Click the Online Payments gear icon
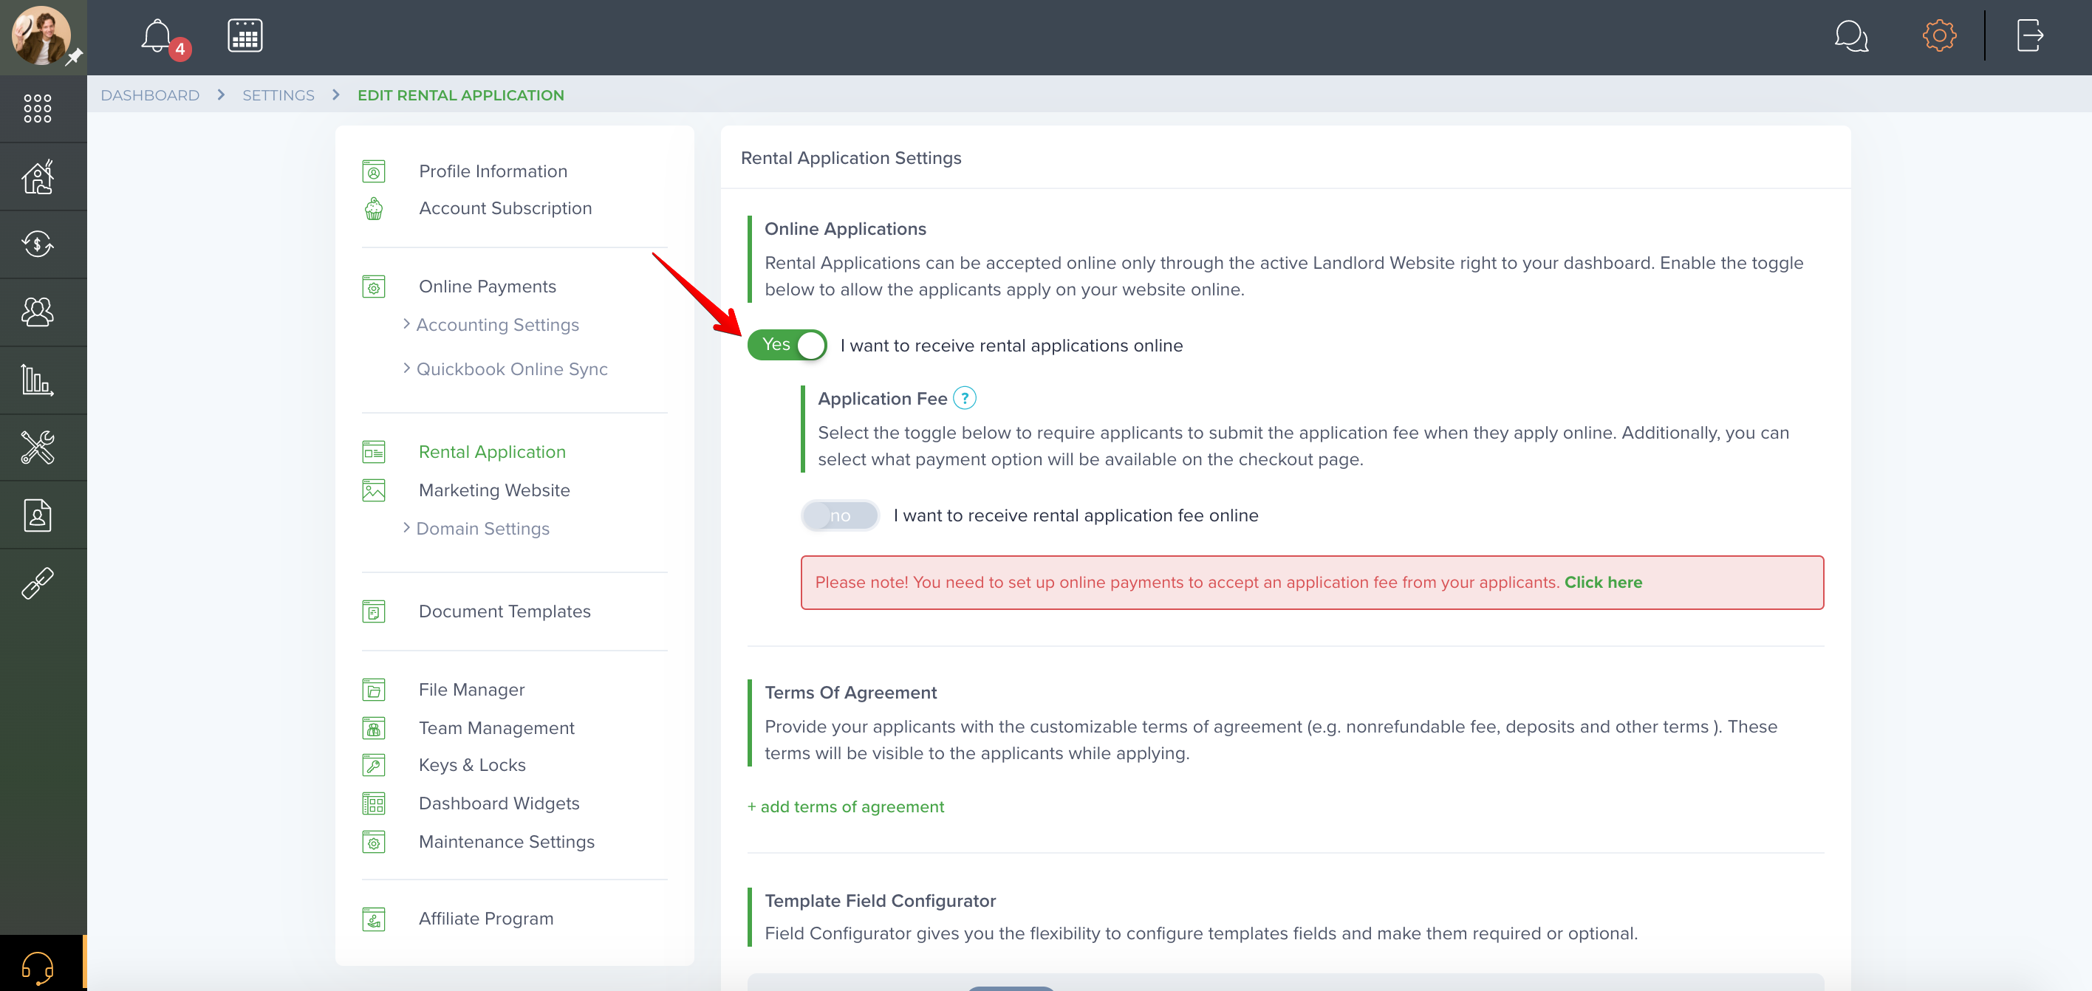This screenshot has height=991, width=2092. pos(374,287)
